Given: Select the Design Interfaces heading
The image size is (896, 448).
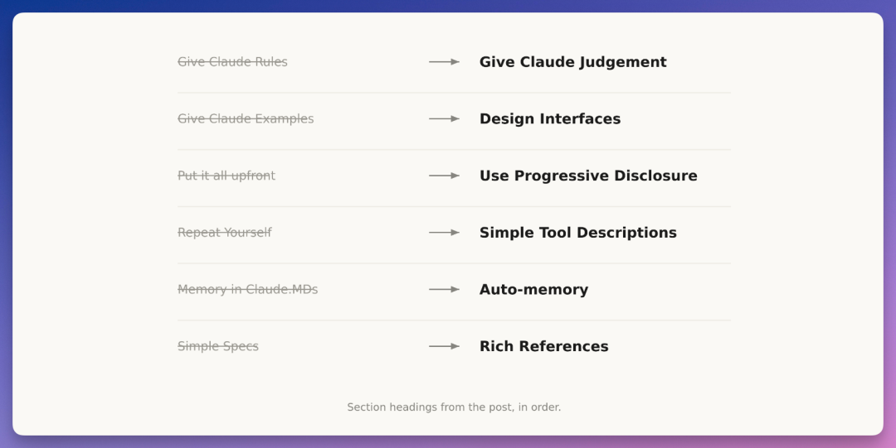Looking at the screenshot, I should point(550,118).
